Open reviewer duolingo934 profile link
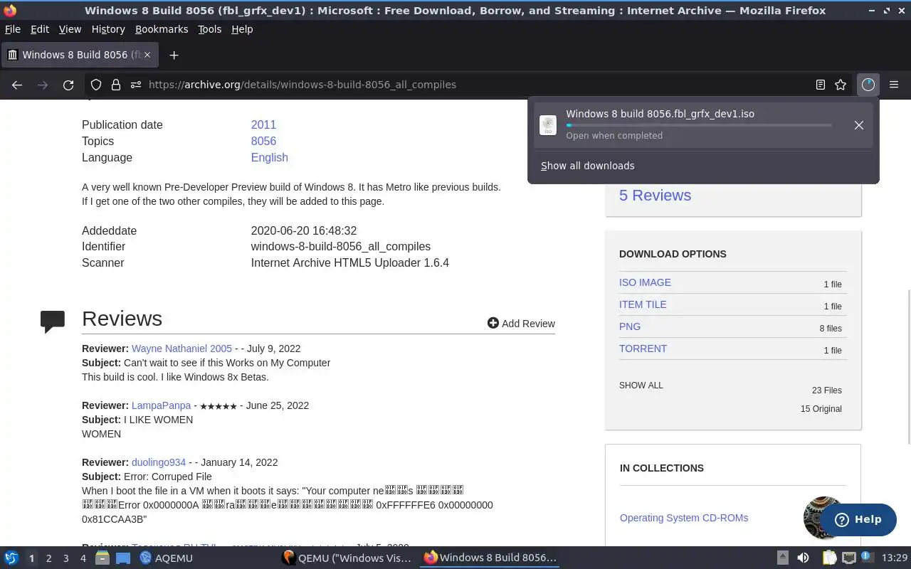Viewport: 911px width, 569px height. pyautogui.click(x=159, y=462)
